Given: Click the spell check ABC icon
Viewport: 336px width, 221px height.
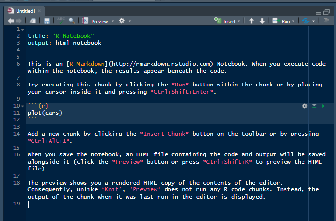Looking at the screenshot, I should (61, 21).
